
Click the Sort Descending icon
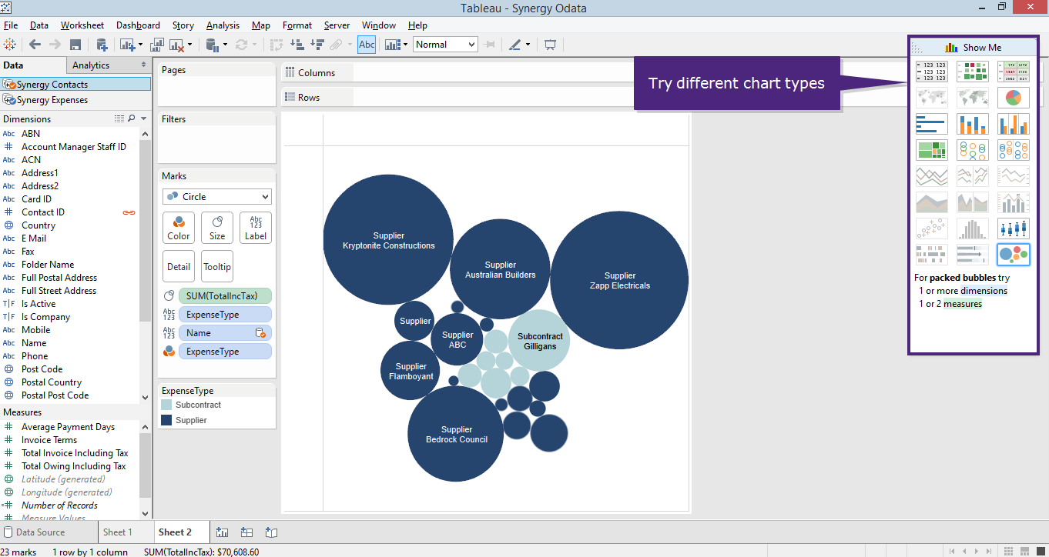coord(317,45)
